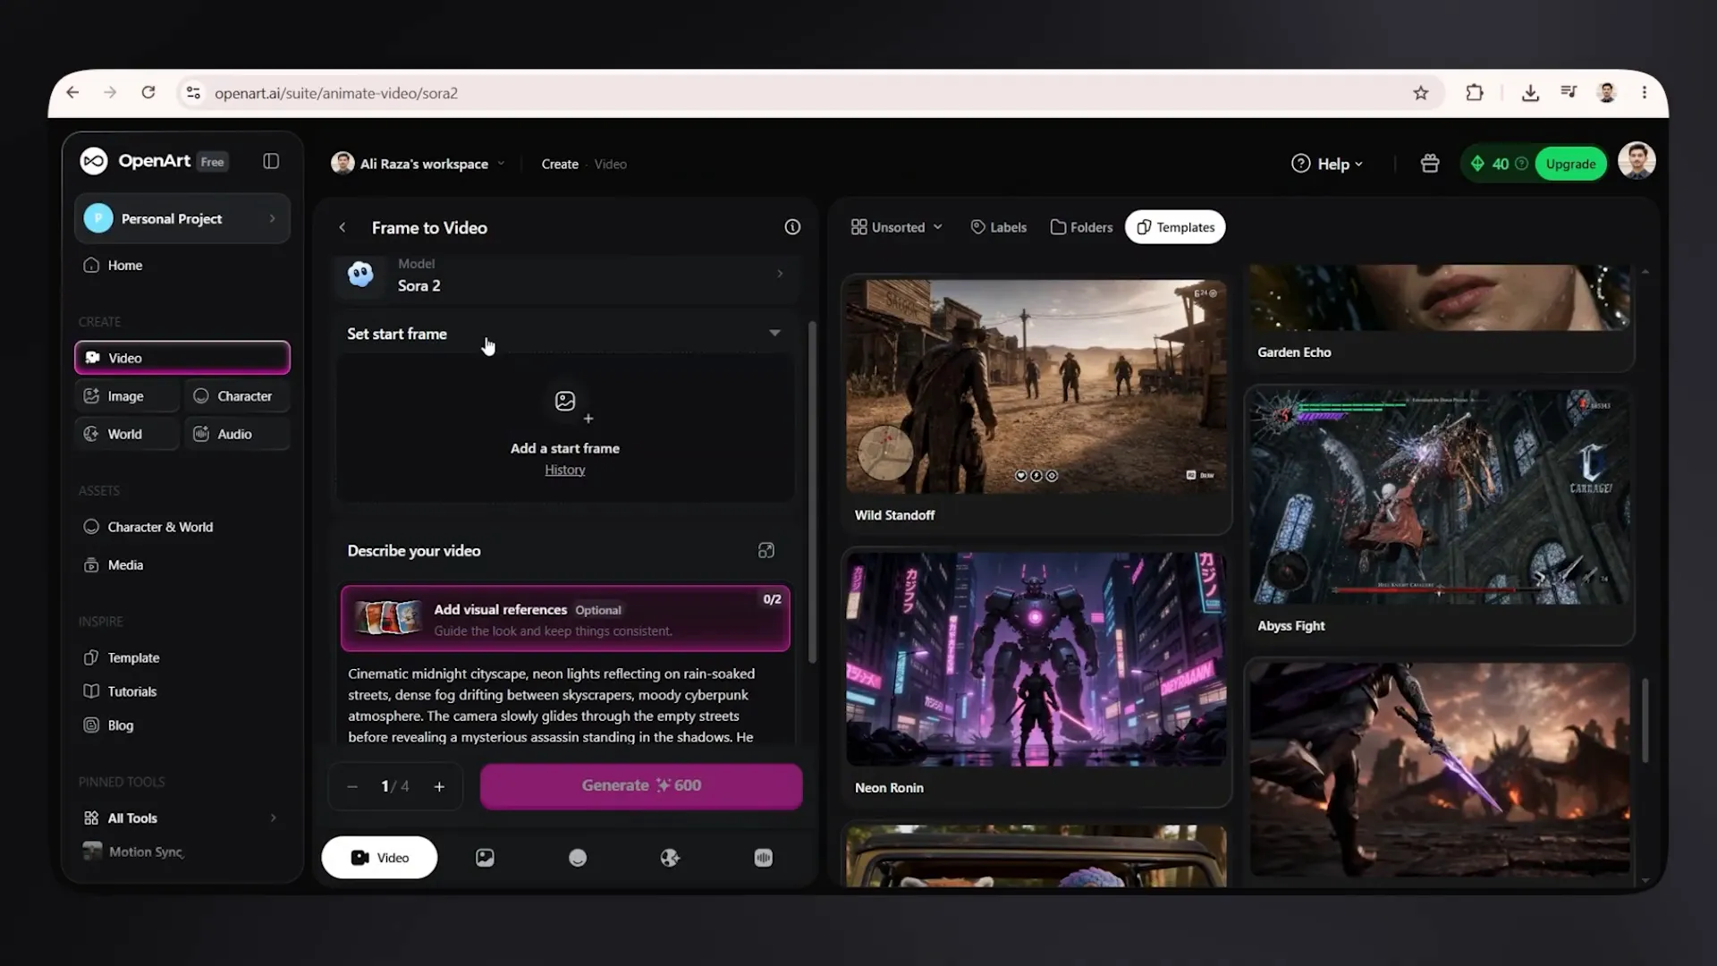Expand the describe your video editor
Viewport: 1717px width, 966px height.
tap(766, 551)
